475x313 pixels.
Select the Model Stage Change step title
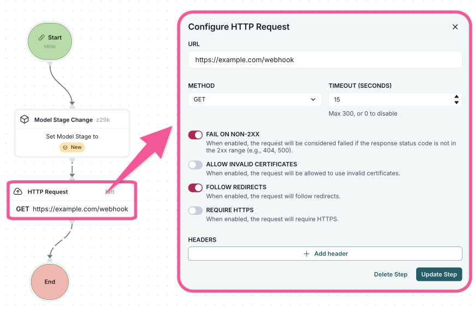point(63,120)
